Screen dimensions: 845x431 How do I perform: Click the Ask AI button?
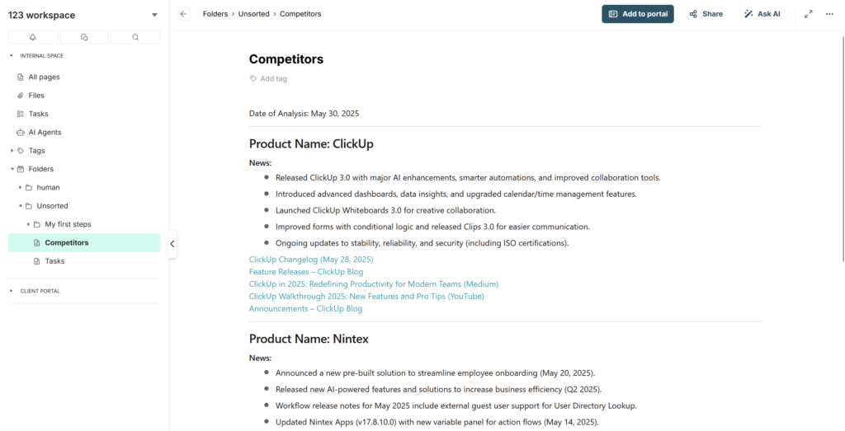762,14
